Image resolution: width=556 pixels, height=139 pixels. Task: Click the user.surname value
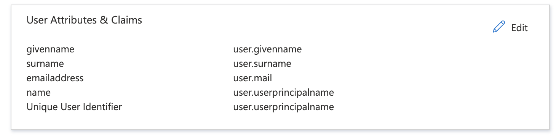point(262,64)
